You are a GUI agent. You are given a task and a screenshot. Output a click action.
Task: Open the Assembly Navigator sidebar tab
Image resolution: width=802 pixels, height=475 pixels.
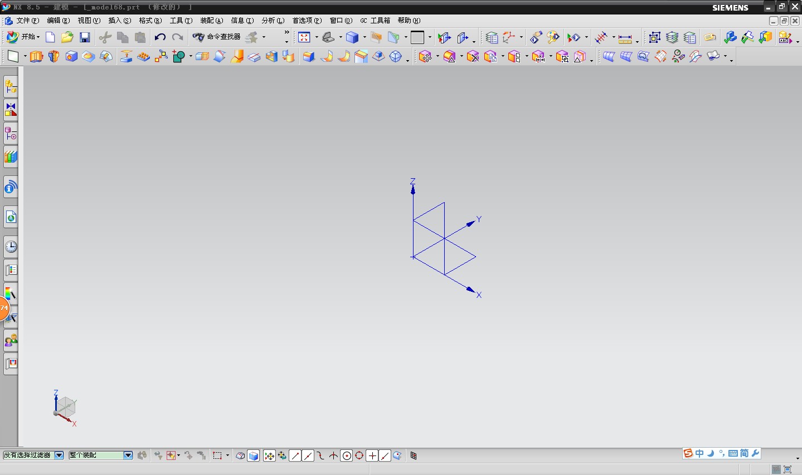click(11, 86)
